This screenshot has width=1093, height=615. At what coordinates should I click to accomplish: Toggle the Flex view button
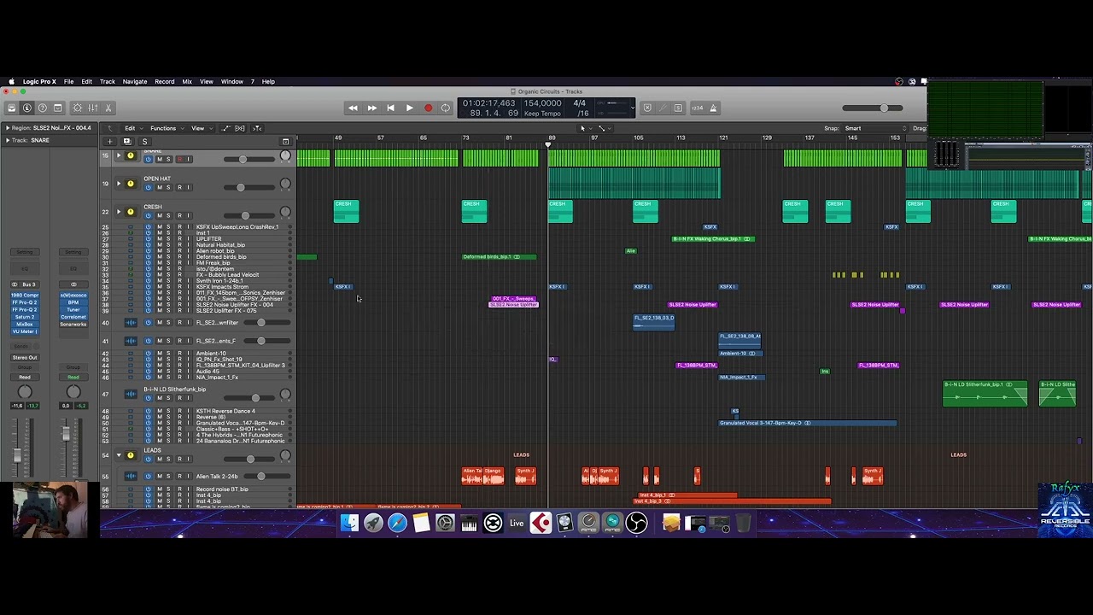[x=240, y=128]
